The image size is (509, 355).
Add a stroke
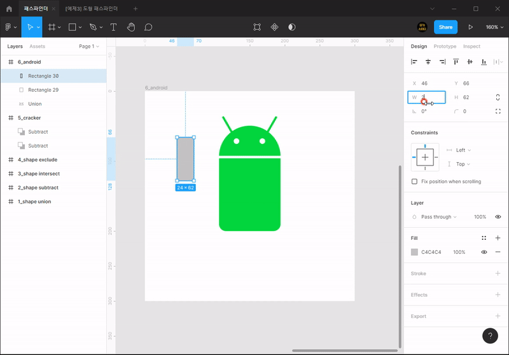[x=498, y=273]
